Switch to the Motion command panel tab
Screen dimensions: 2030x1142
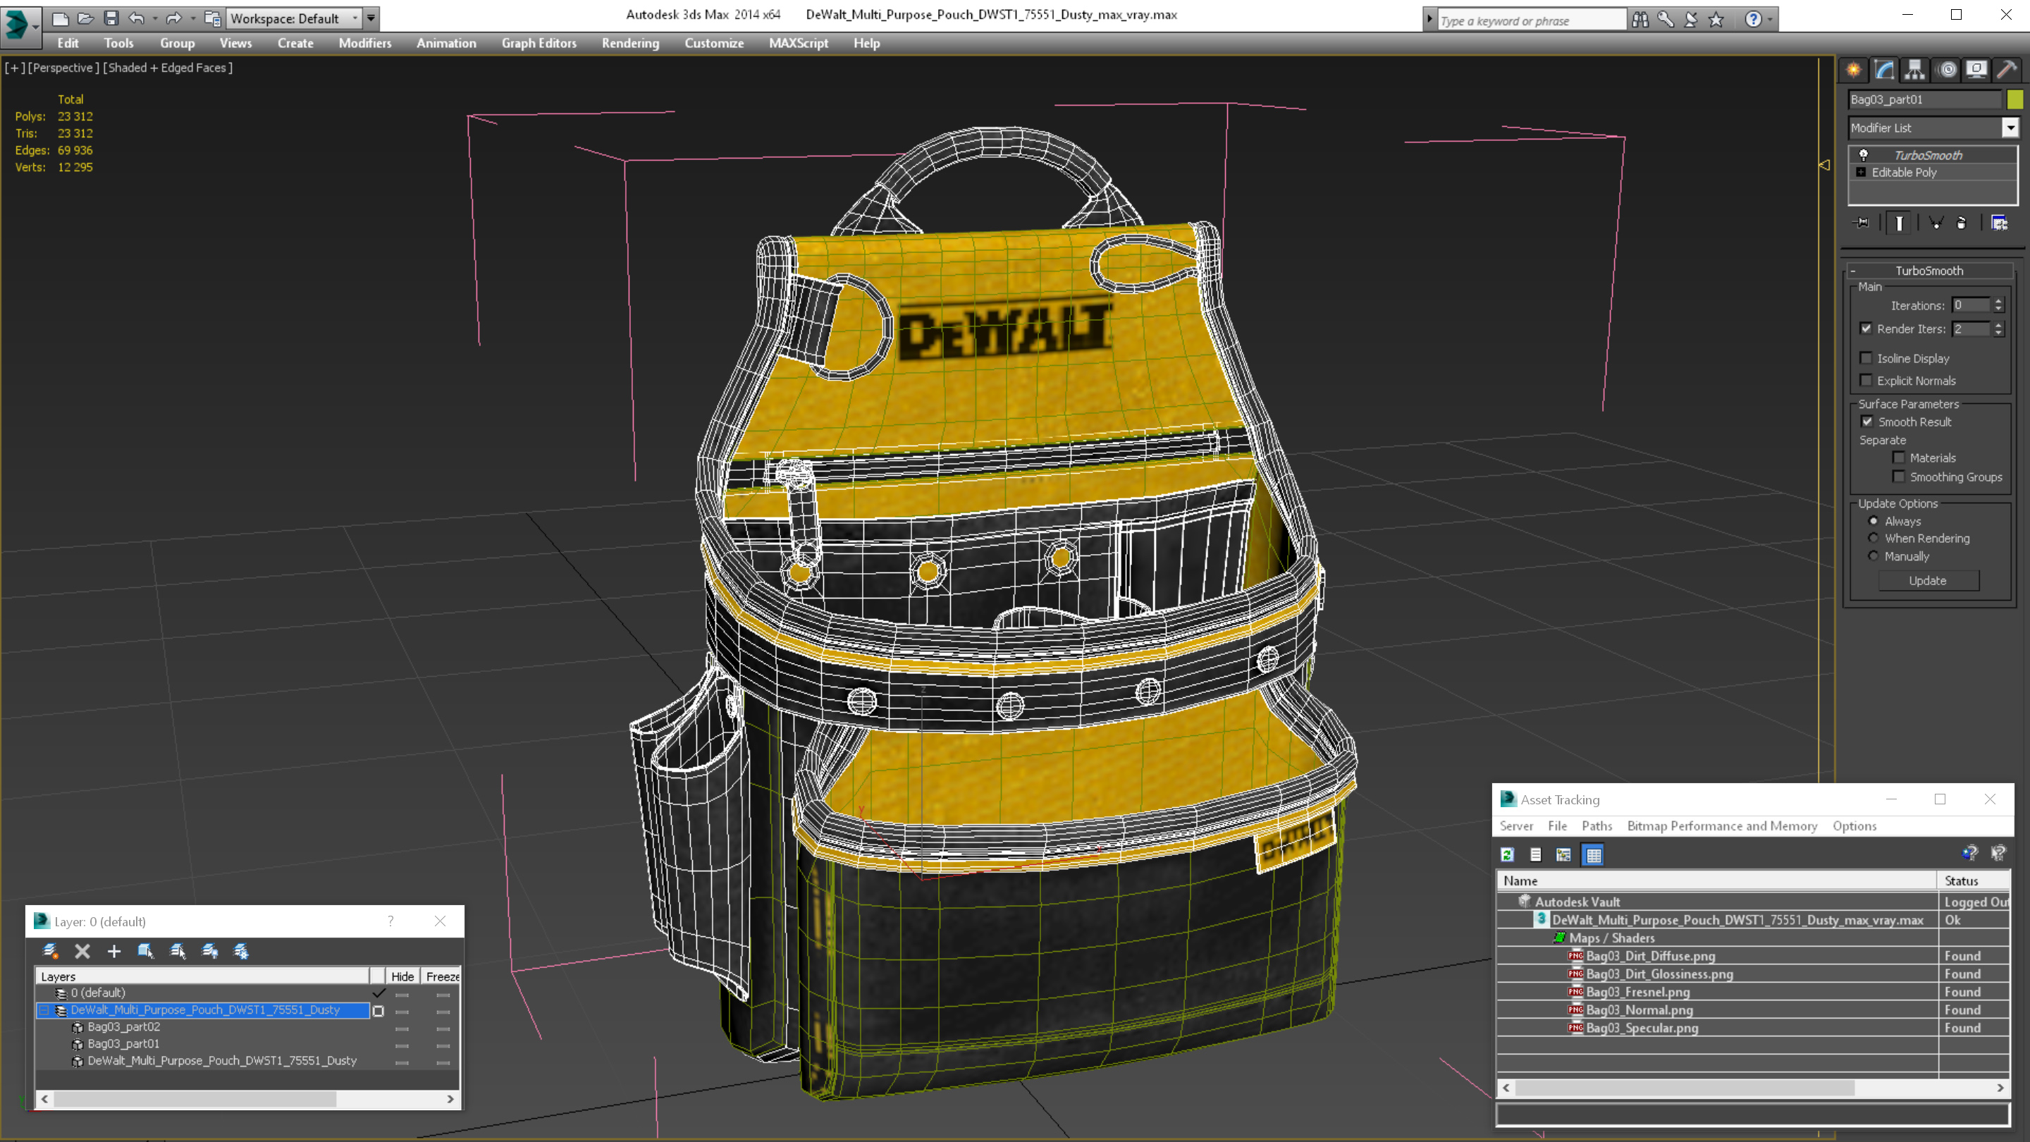click(x=1946, y=69)
